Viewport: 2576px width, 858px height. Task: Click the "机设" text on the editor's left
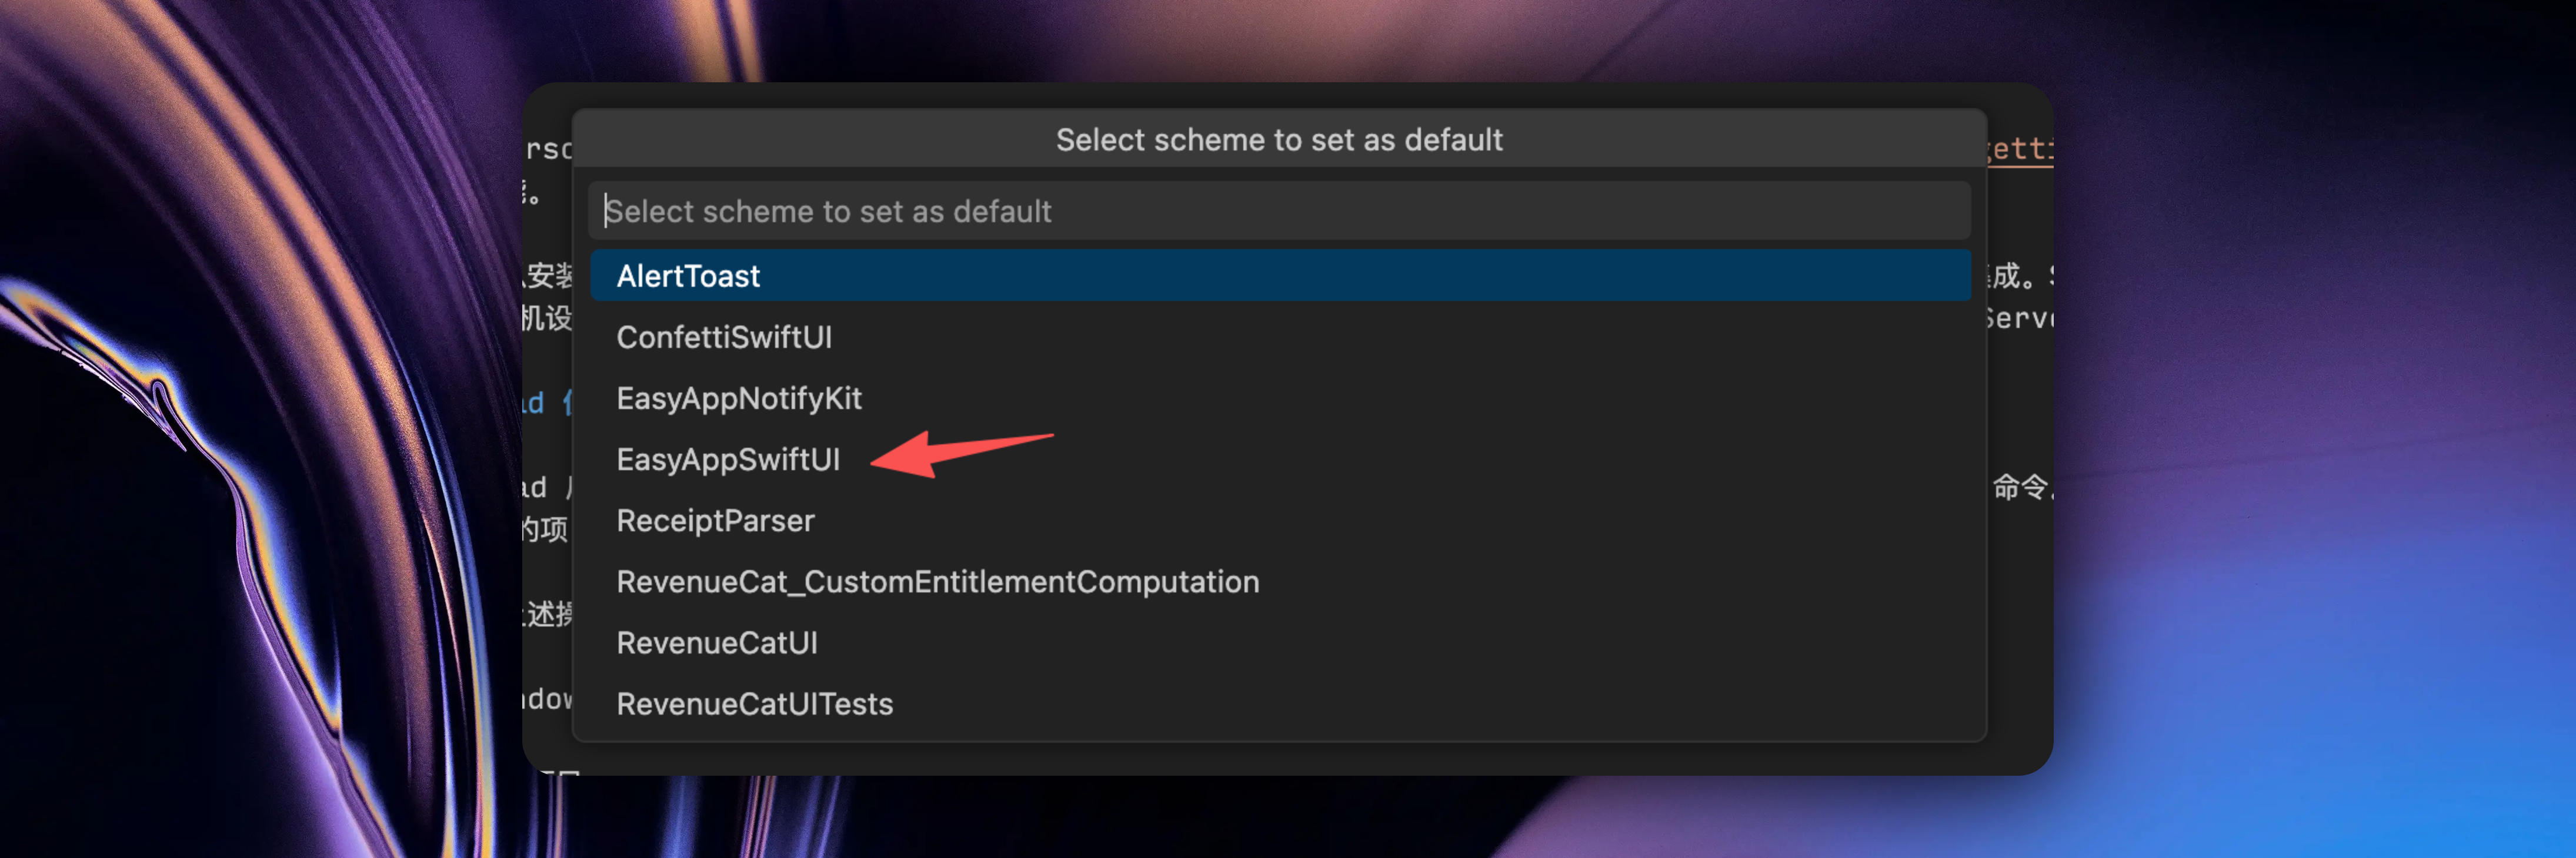[x=547, y=319]
